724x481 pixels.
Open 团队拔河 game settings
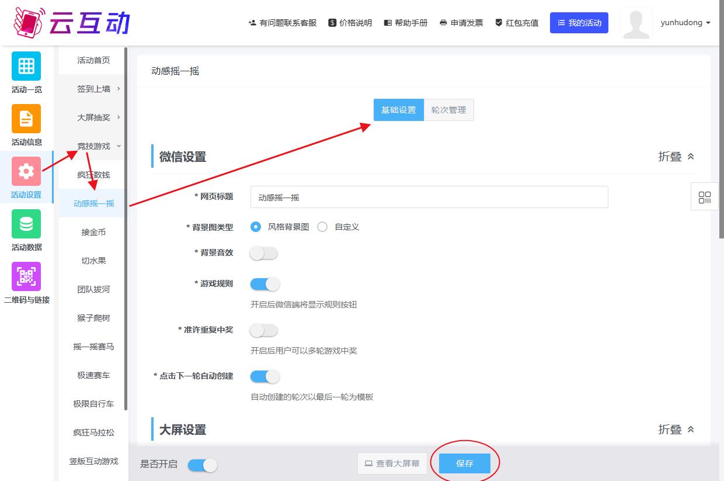pyautogui.click(x=93, y=289)
